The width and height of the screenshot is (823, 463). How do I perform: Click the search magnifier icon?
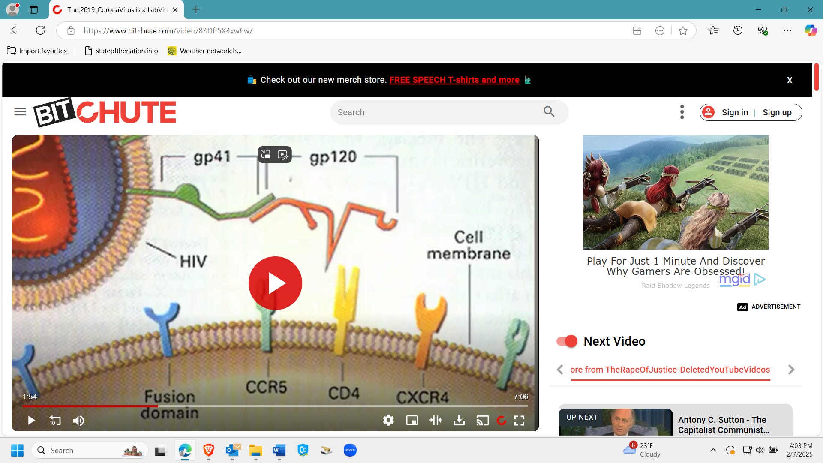click(x=549, y=111)
